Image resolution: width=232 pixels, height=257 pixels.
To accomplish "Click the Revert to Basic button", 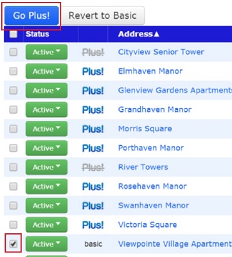I will [x=102, y=15].
